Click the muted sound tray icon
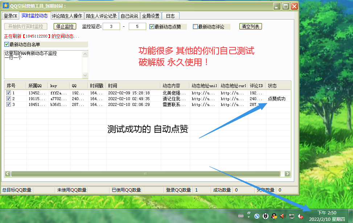This screenshot has width=353, height=223. [300, 216]
